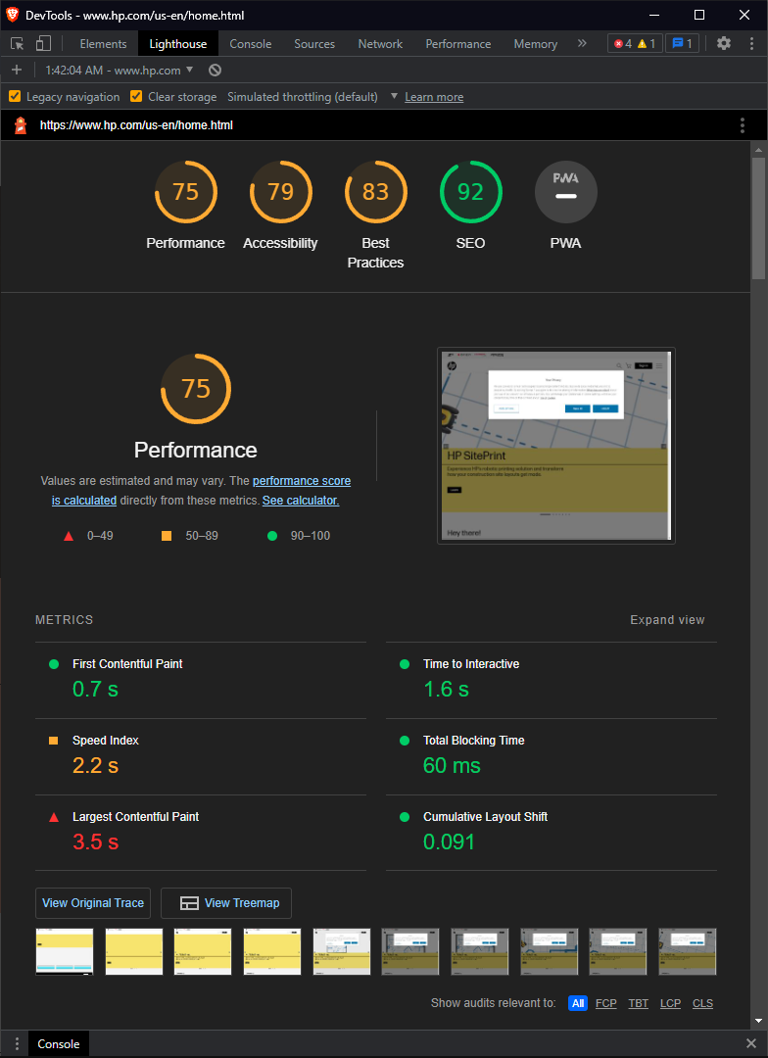Click the clear all reports icon

pyautogui.click(x=215, y=71)
